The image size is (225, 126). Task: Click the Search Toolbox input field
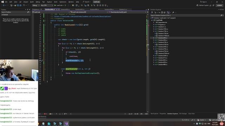point(14,12)
